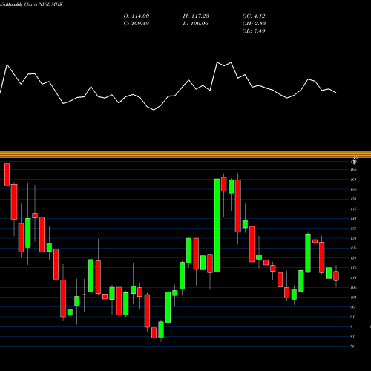Screen dimensions: 371x371
Task: Click the 81 price axis label
Action: (353, 337)
